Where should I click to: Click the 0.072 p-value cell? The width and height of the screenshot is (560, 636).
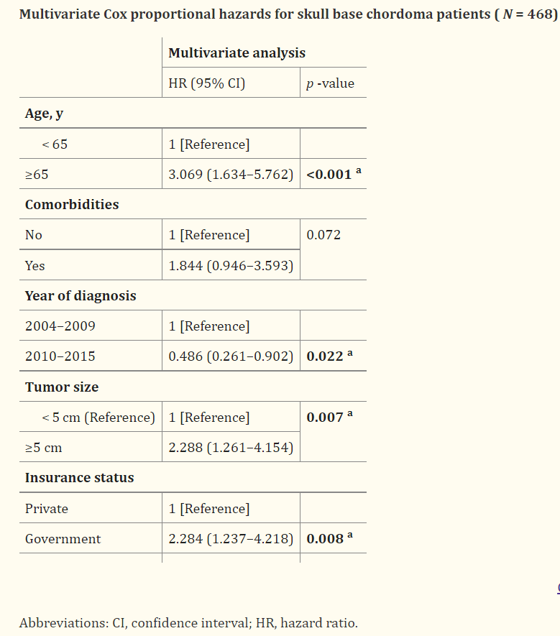click(323, 235)
